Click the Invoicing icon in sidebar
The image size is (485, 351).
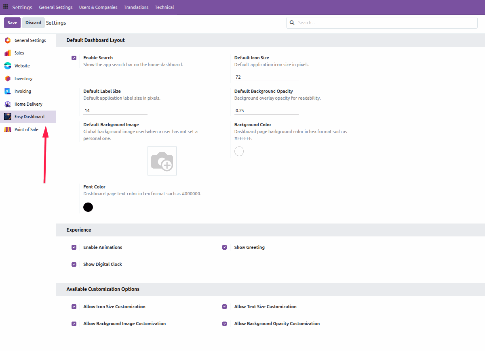tap(7, 91)
